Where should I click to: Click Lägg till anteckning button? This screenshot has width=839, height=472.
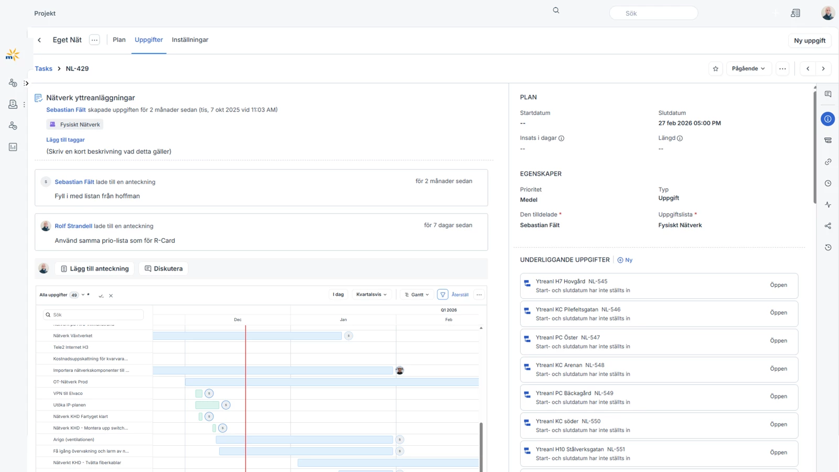pos(94,269)
